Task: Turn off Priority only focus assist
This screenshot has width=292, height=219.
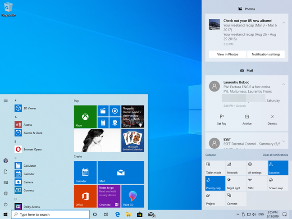Action: (x=215, y=183)
